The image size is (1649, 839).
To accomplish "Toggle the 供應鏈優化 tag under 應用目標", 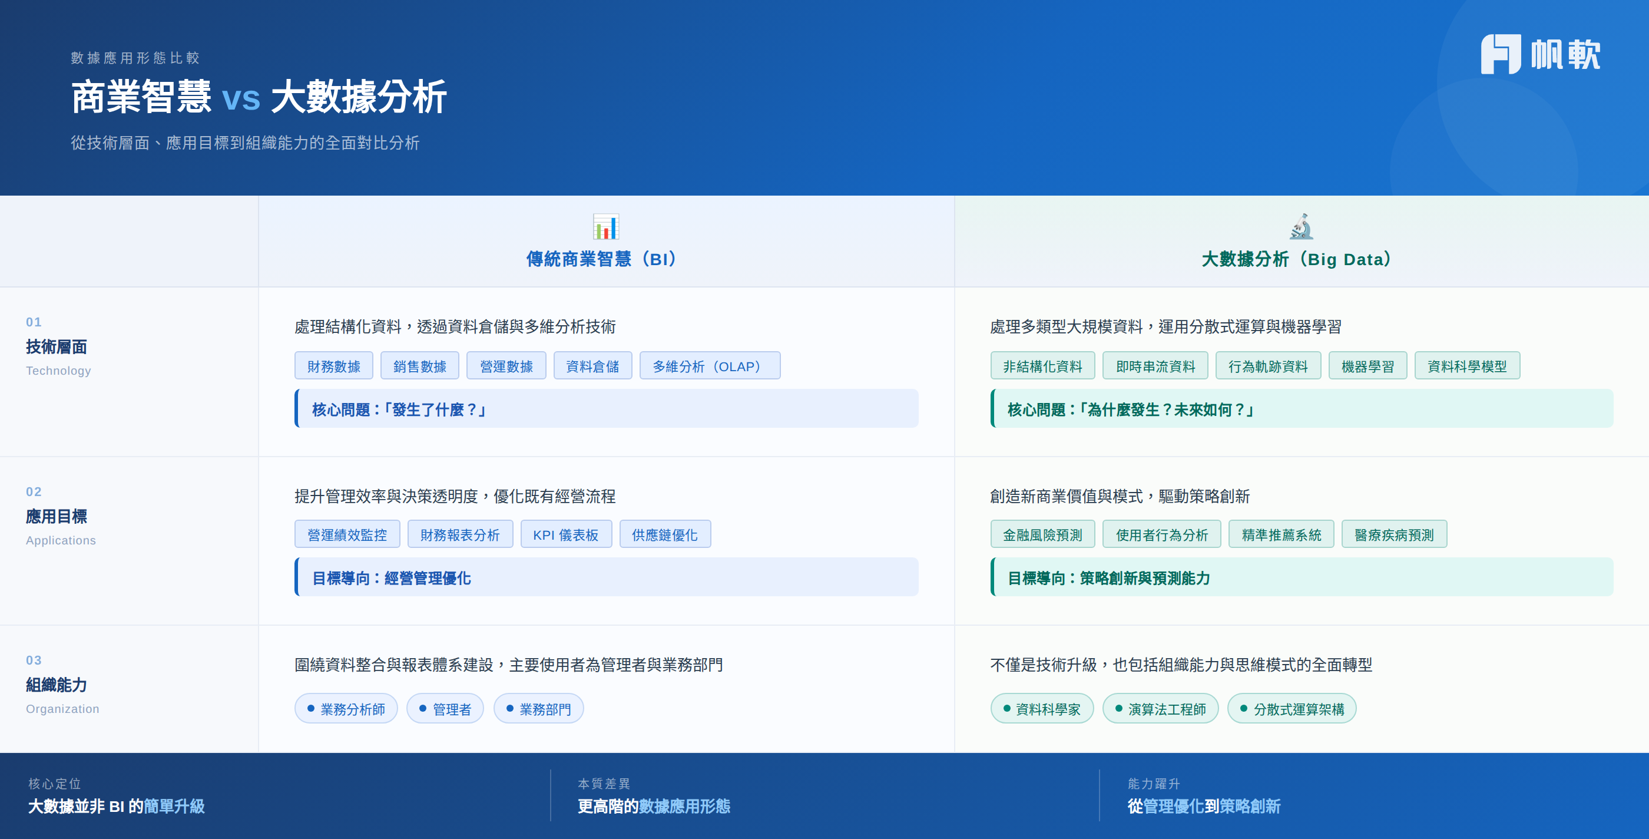I will point(665,533).
